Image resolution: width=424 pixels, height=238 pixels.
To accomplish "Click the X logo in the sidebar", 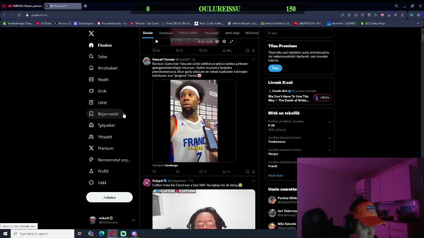I will [91, 33].
